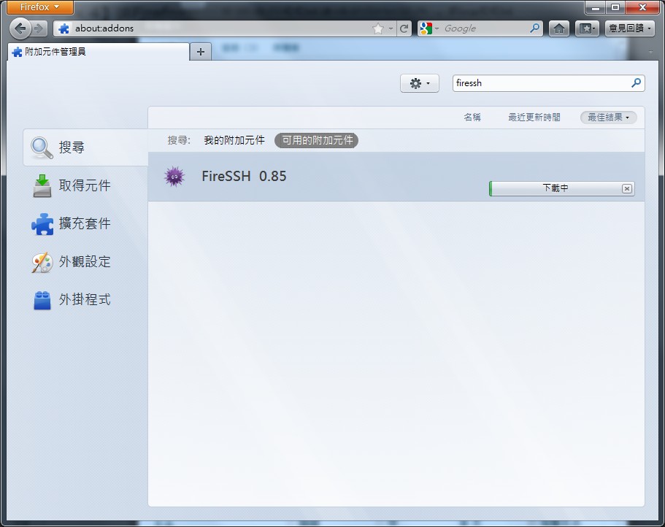Click the blue lego brick sidebar icon
Viewport: 665px width, 527px height.
[x=42, y=300]
